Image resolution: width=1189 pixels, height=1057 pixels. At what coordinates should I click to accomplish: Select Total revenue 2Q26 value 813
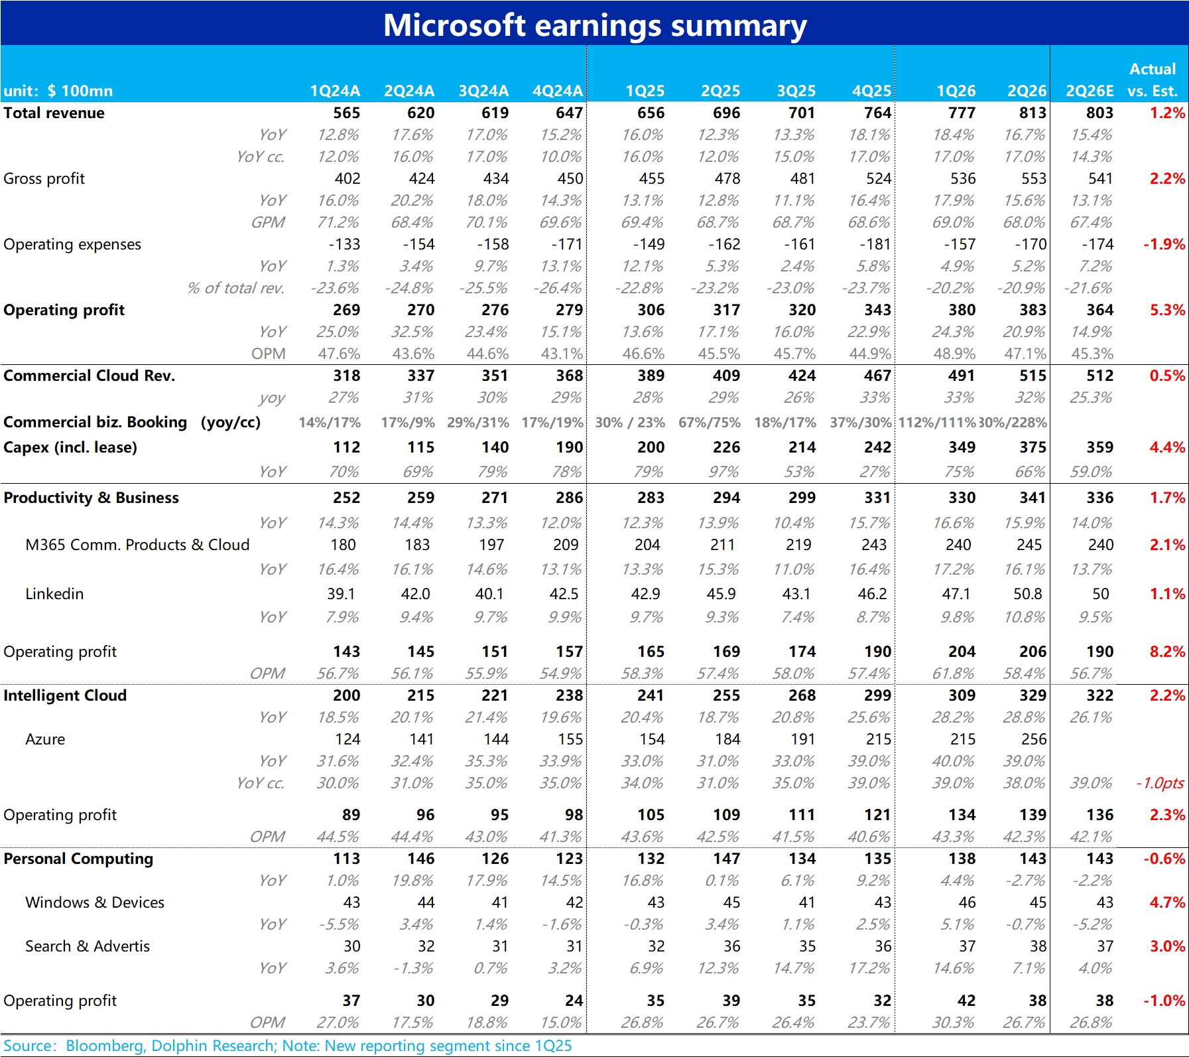point(1033,113)
